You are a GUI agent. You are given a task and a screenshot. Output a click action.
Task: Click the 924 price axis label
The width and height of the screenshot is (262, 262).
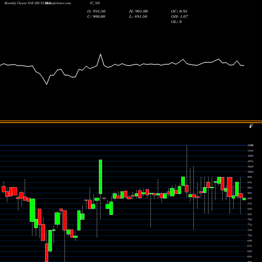(250, 193)
